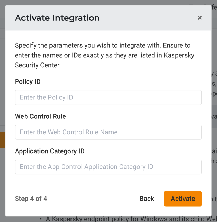Click the Policy ID input field

[x=108, y=97]
